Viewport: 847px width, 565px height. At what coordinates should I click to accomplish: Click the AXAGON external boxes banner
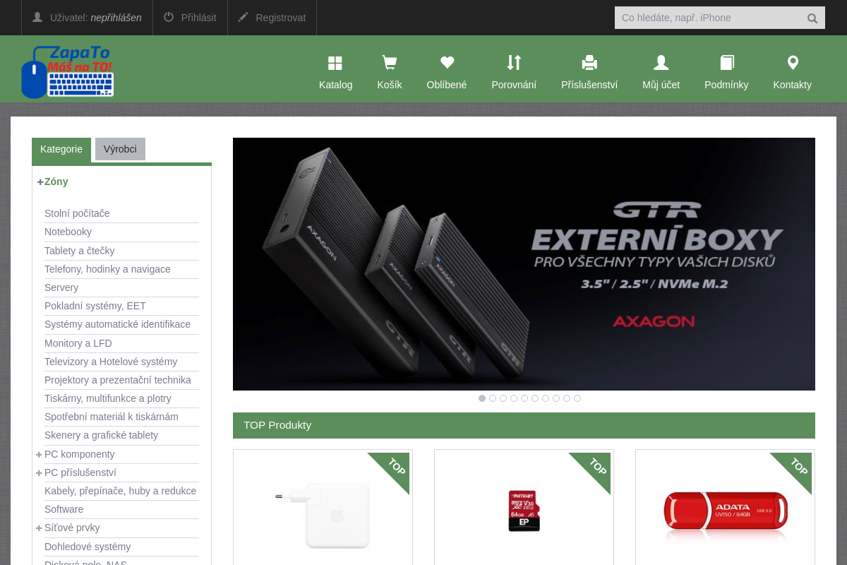tap(524, 264)
